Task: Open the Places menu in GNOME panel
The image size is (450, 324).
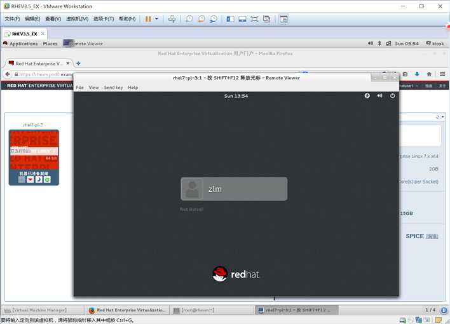Action: pos(50,44)
